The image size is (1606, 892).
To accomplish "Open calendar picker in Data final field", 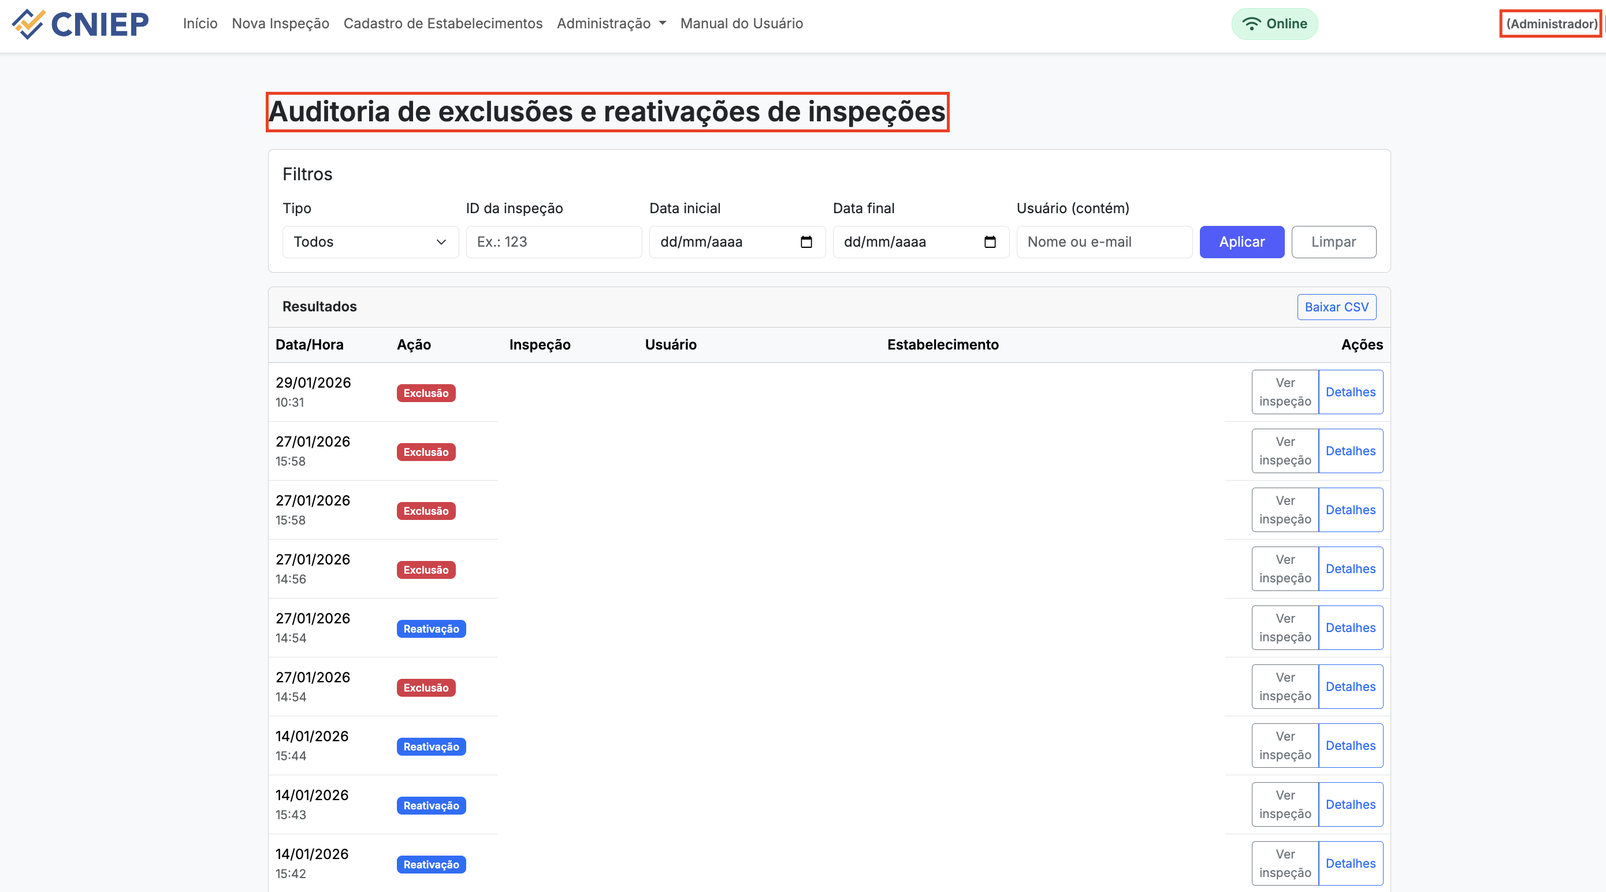I will pyautogui.click(x=990, y=242).
